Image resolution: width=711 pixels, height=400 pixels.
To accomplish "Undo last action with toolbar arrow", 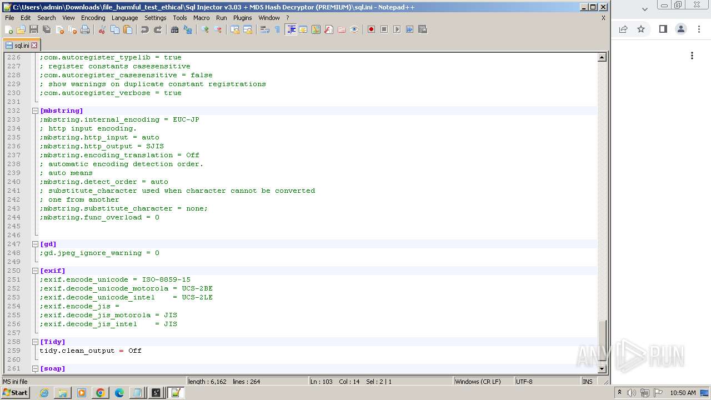I will [x=145, y=29].
